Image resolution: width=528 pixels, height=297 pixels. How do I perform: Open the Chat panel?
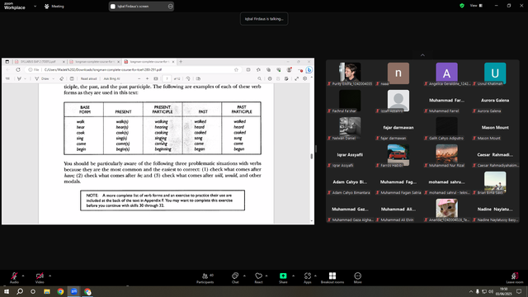click(x=235, y=278)
